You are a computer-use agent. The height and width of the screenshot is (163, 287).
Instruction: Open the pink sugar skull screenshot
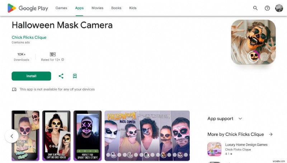[25, 136]
